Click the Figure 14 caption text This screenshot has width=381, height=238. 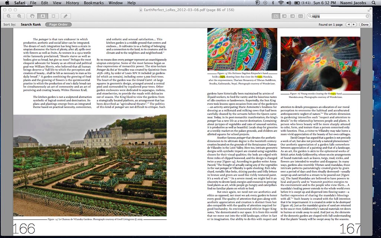95,219
